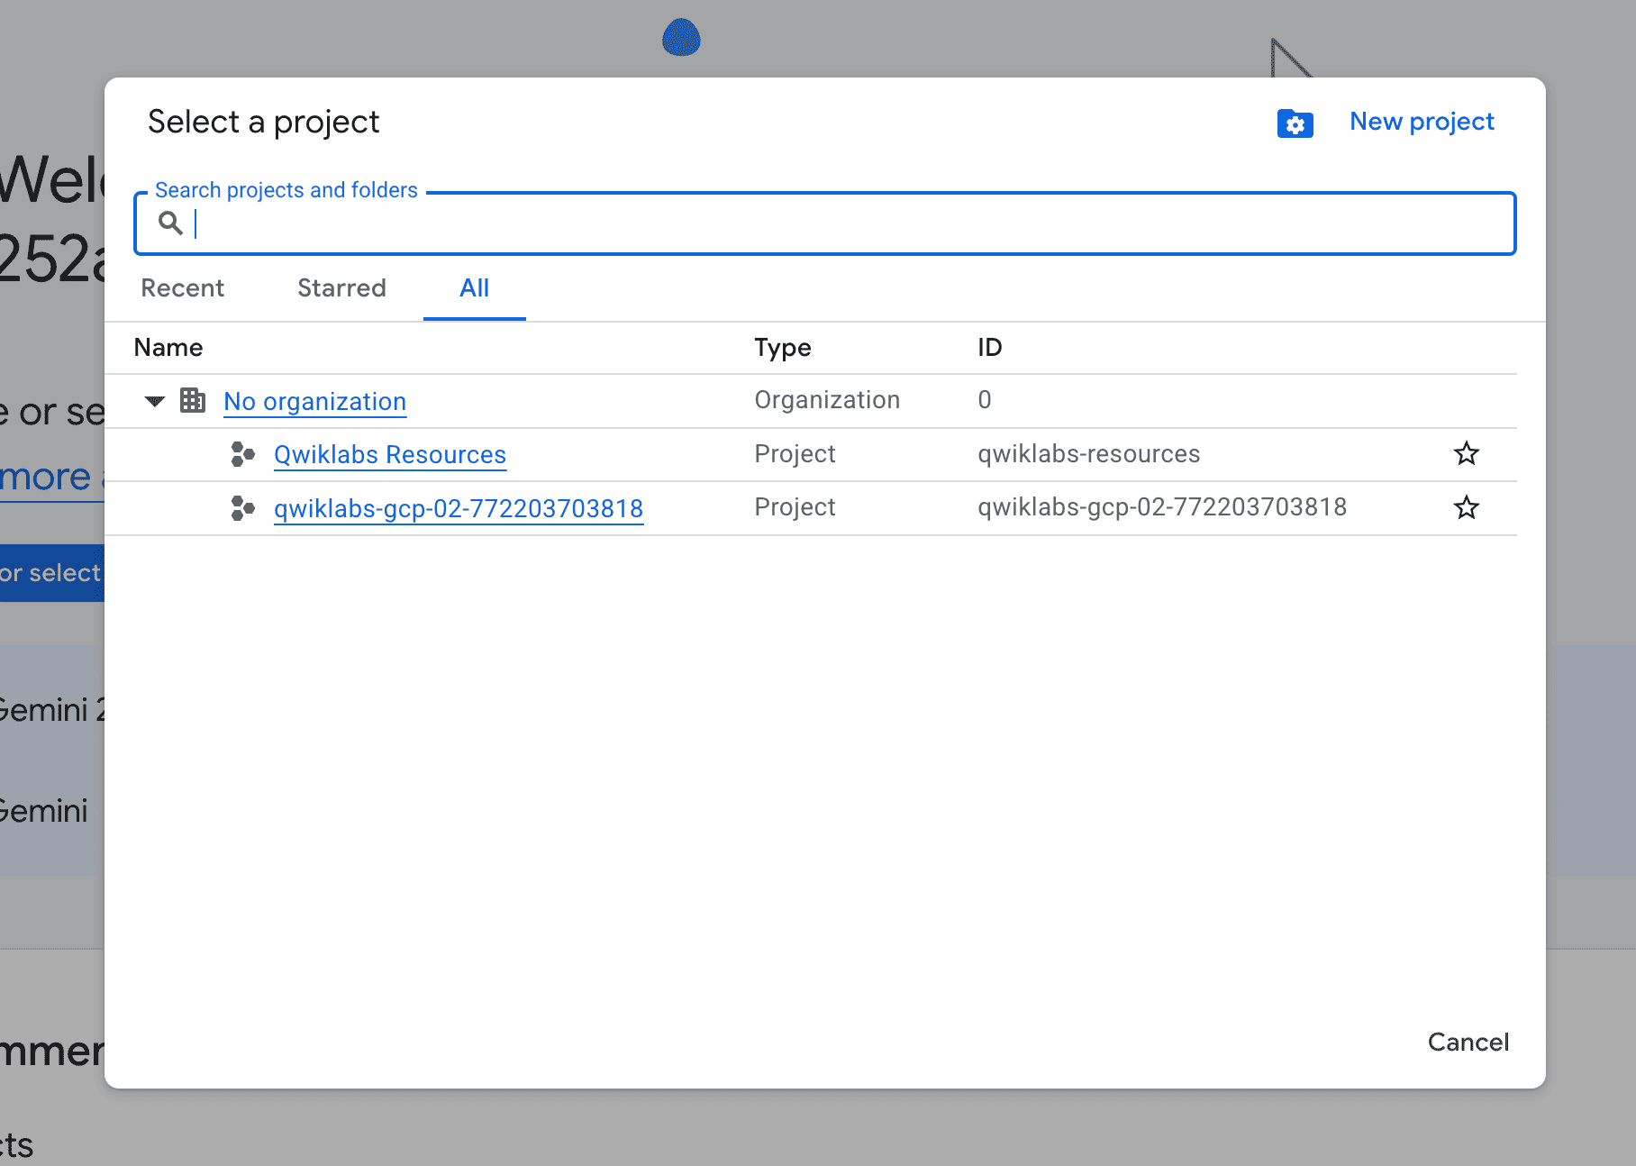Select the Qwiklabs Resources project link
The width and height of the screenshot is (1636, 1166).
click(x=390, y=455)
